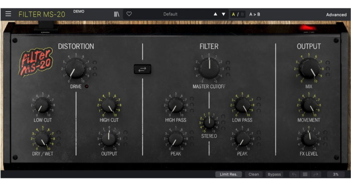Screen dimensions: 351x186
Task: Select previous preset with up arrow
Action: pos(215,14)
